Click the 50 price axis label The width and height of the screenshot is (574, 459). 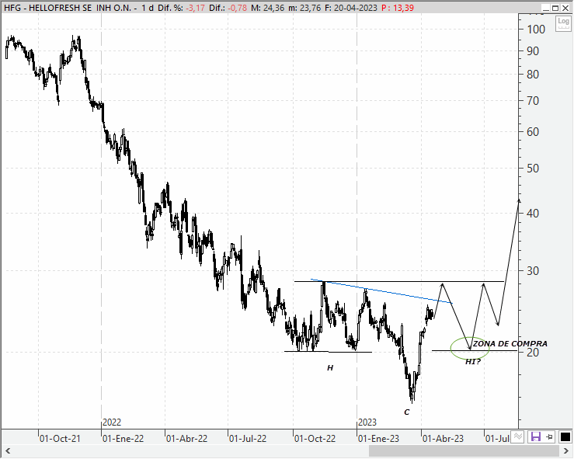(533, 169)
